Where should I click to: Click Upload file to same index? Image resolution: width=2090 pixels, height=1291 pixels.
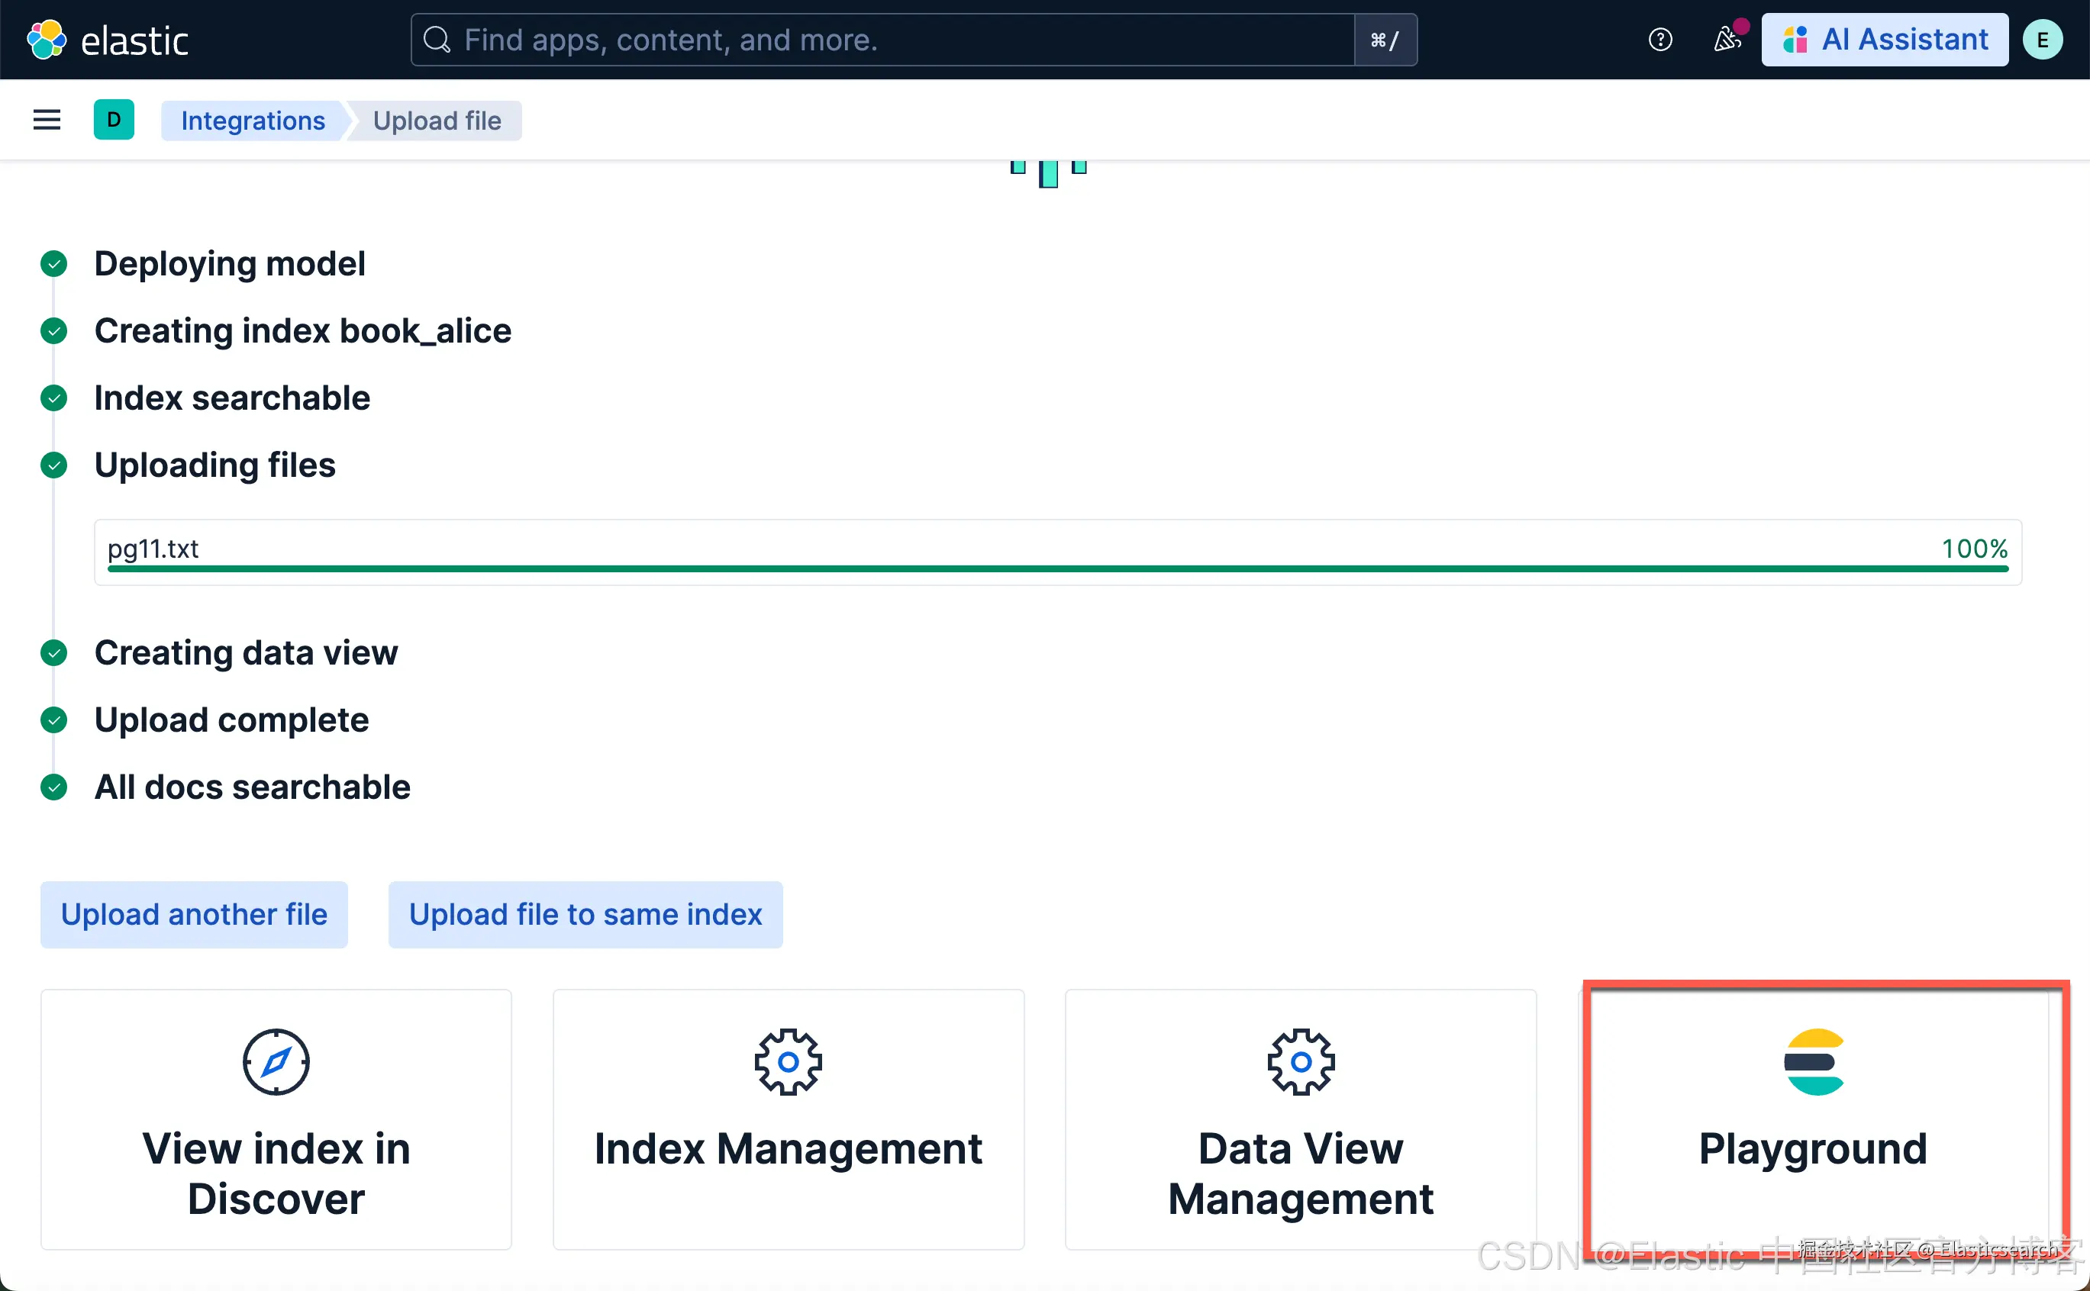pyautogui.click(x=585, y=914)
